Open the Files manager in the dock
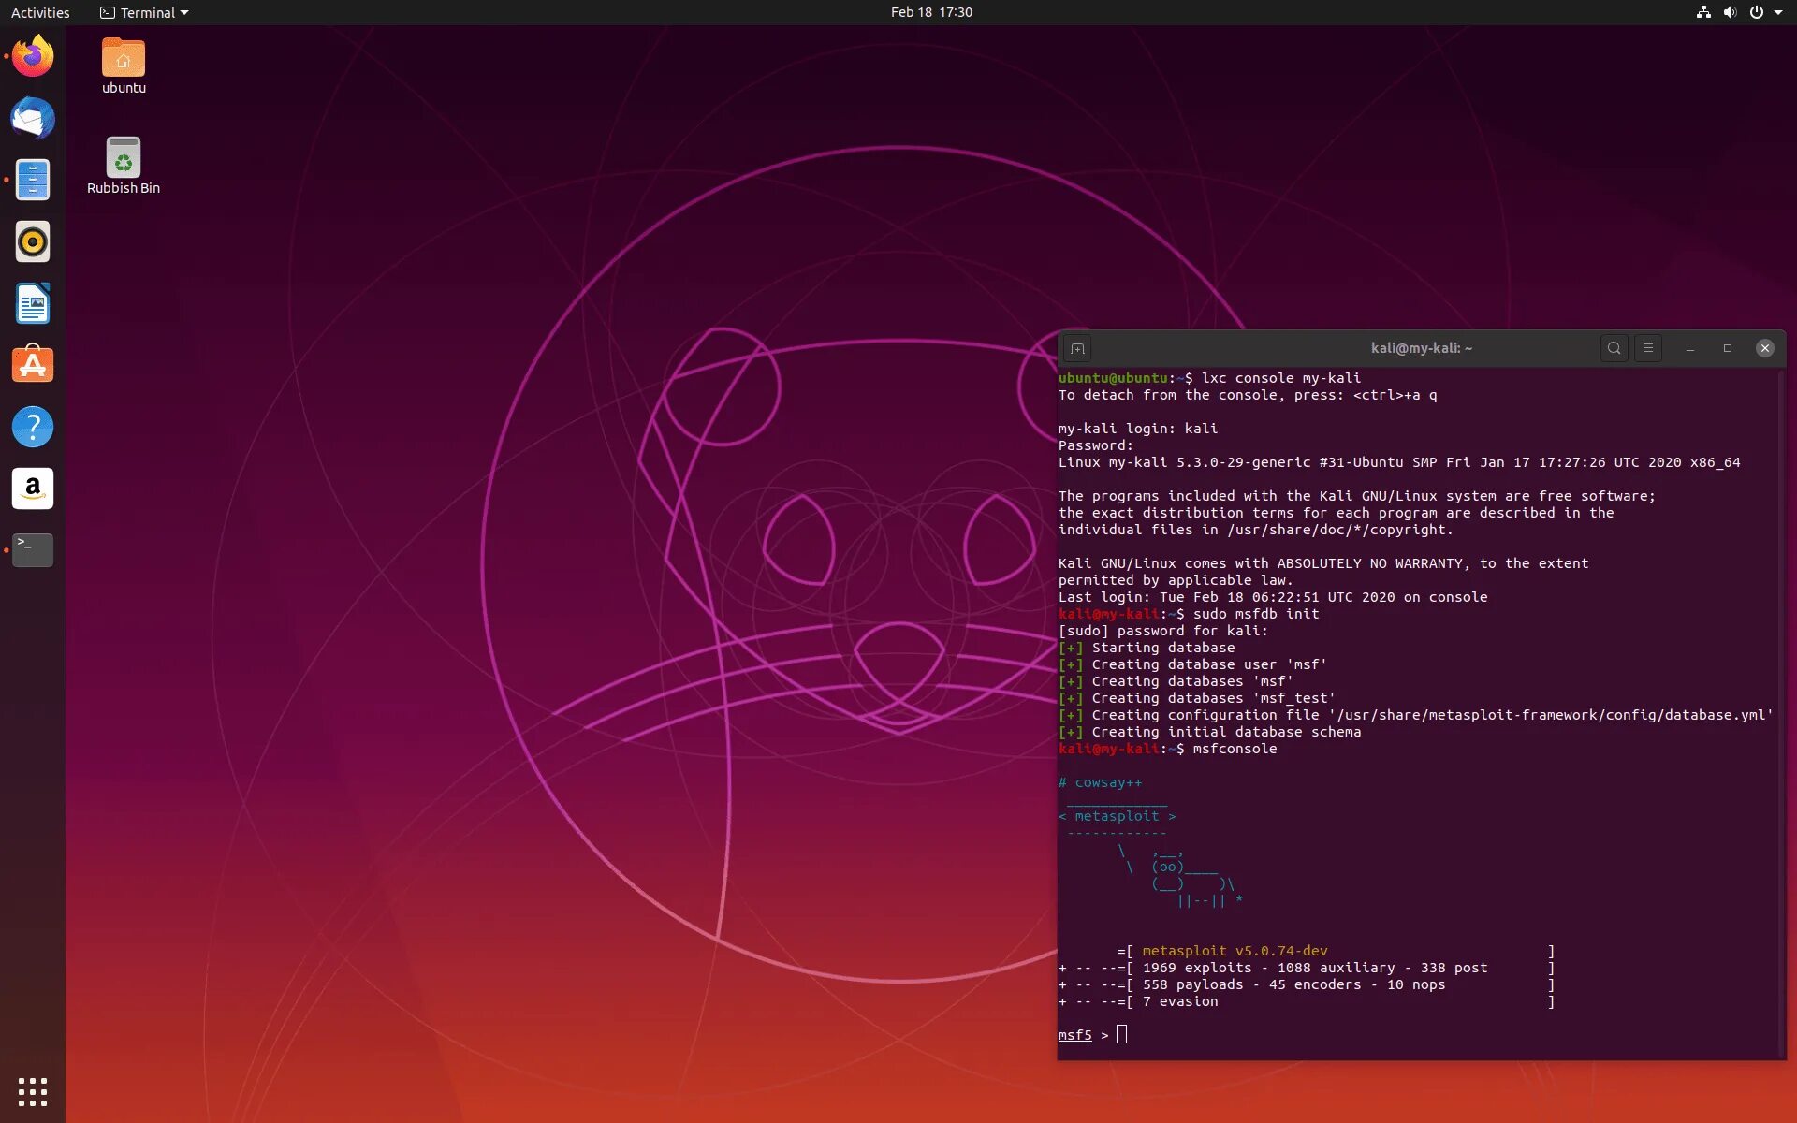 point(33,180)
